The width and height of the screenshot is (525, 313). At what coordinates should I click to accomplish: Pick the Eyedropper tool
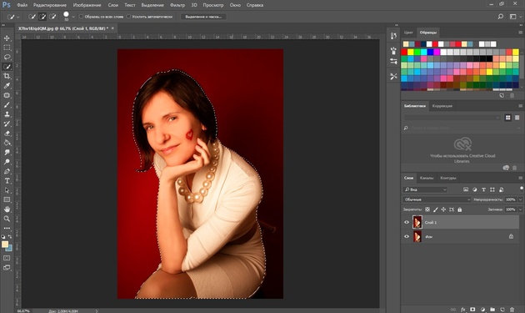click(7, 85)
